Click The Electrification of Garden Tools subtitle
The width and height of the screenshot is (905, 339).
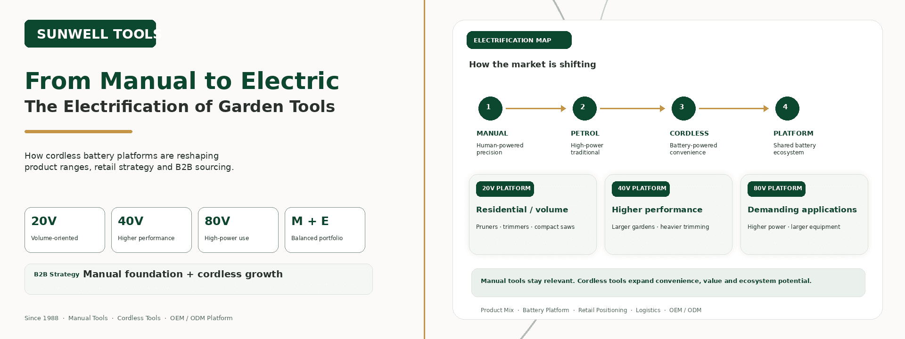click(x=180, y=106)
